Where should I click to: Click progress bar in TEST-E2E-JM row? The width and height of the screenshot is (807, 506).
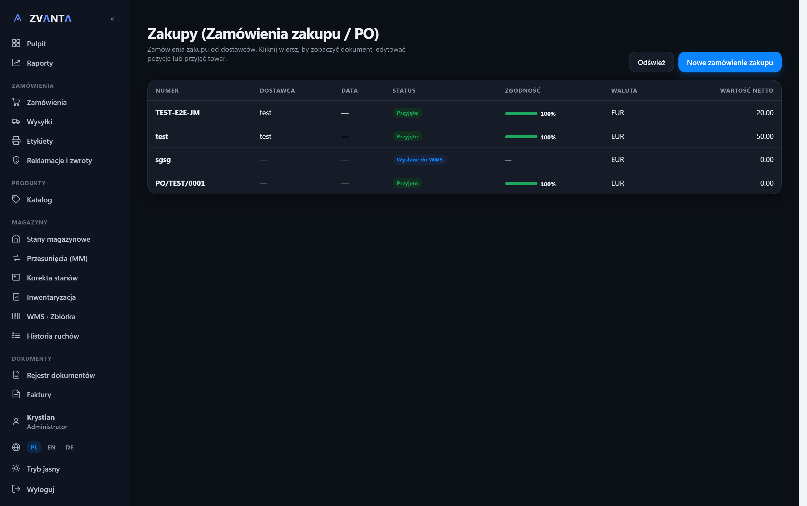click(521, 114)
